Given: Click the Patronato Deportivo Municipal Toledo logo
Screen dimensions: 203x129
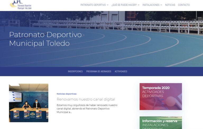Looking at the screenshot, I should point(21,5).
